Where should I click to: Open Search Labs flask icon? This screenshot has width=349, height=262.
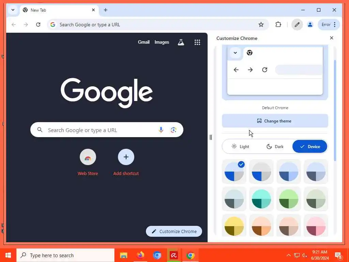coord(181,42)
